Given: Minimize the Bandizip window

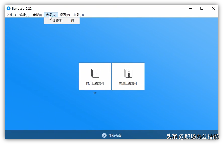Looking at the screenshot, I should [x=190, y=8].
